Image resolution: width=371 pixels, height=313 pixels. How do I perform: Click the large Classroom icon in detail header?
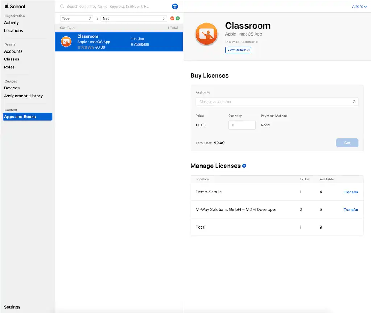point(206,34)
